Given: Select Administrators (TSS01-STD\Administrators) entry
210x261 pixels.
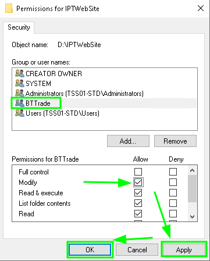Looking at the screenshot, I should [84, 94].
